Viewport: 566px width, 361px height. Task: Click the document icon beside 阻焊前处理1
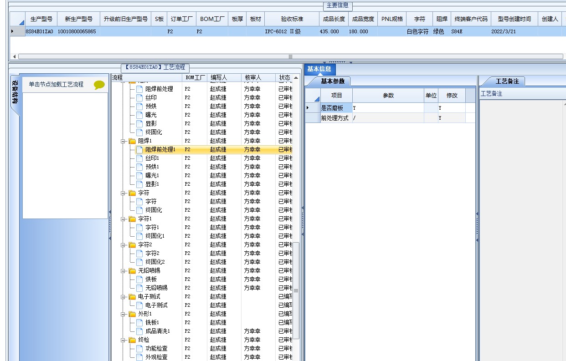pyautogui.click(x=139, y=149)
